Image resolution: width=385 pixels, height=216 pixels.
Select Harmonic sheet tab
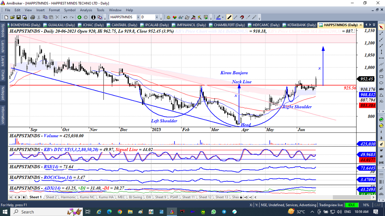click(x=68, y=197)
